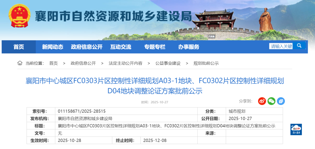Click the search magnifier icon
This screenshot has width=315, height=149.
coord(299,46)
